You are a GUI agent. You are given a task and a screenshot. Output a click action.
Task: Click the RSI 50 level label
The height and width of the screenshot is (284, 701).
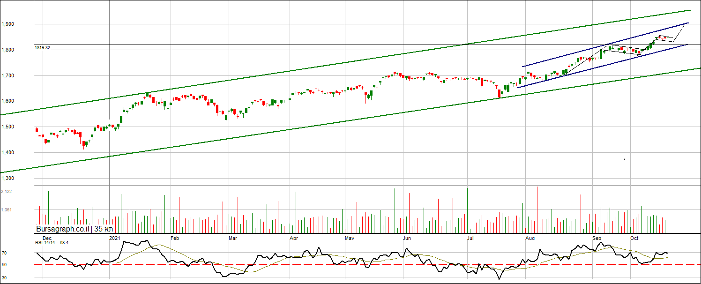tap(4, 265)
